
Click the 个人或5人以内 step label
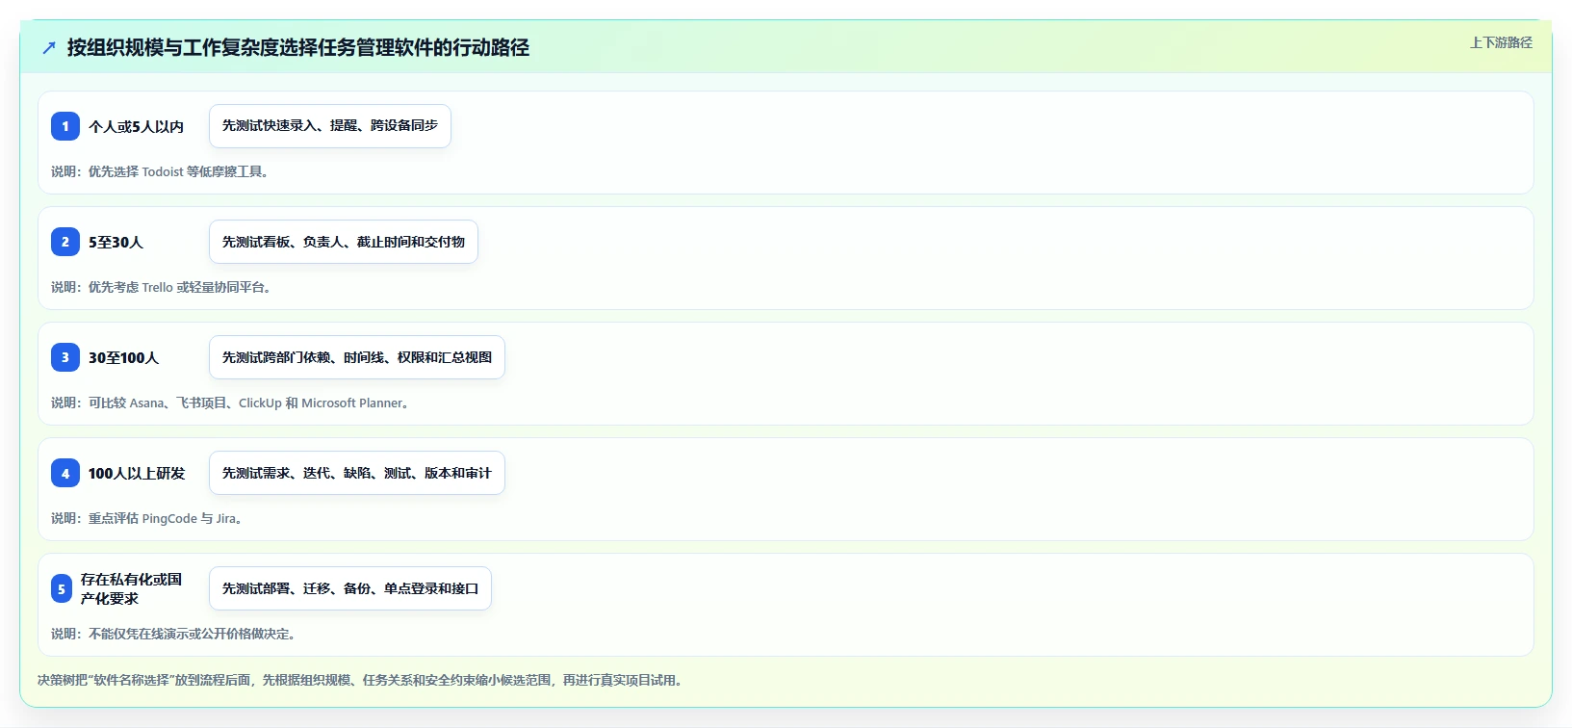[x=136, y=126]
